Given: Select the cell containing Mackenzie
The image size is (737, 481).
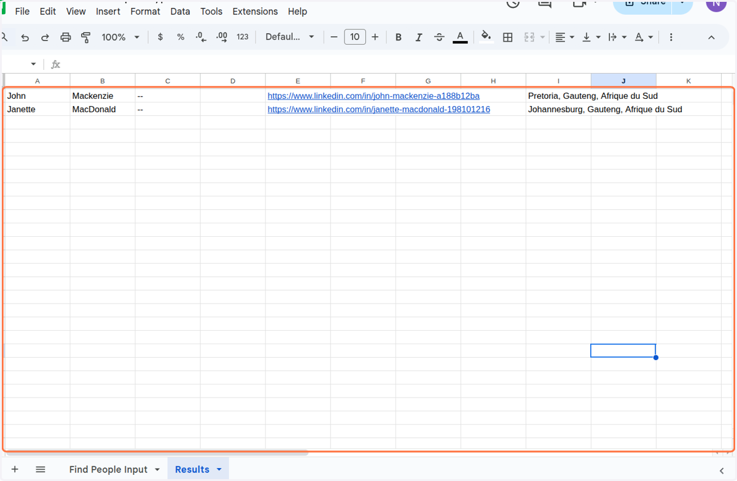Looking at the screenshot, I should click(103, 96).
